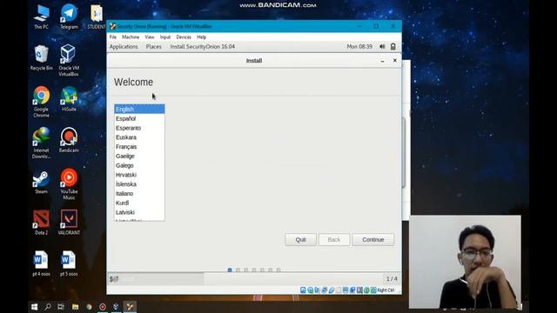557x313 pixels.
Task: Select the HiSuite desktop shortcut
Action: click(69, 99)
